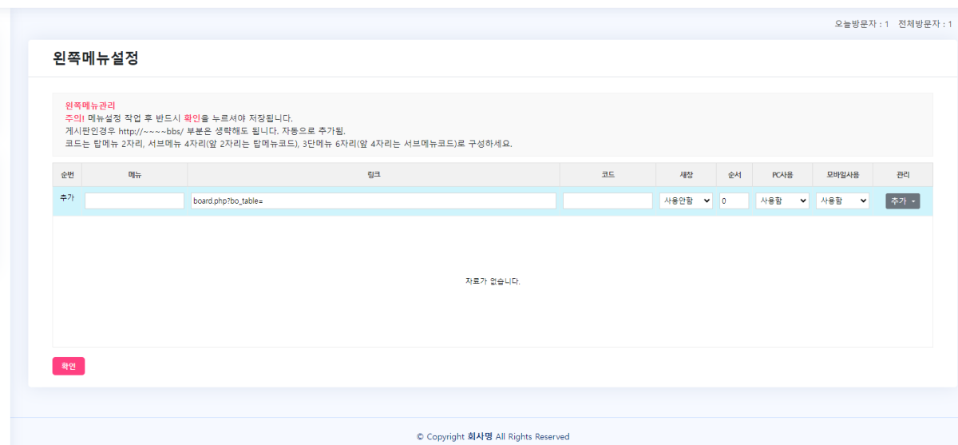Click the 자료가 없습니다 empty message
This screenshot has width=958, height=445.
click(493, 281)
